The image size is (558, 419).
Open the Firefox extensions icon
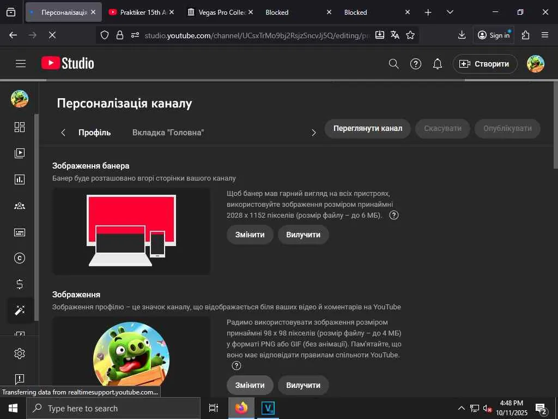tap(526, 35)
